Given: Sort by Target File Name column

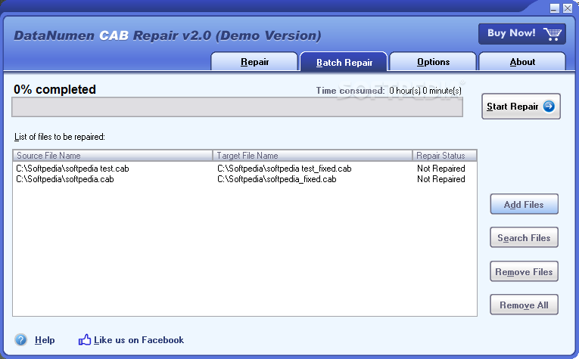Looking at the screenshot, I should pos(313,156).
